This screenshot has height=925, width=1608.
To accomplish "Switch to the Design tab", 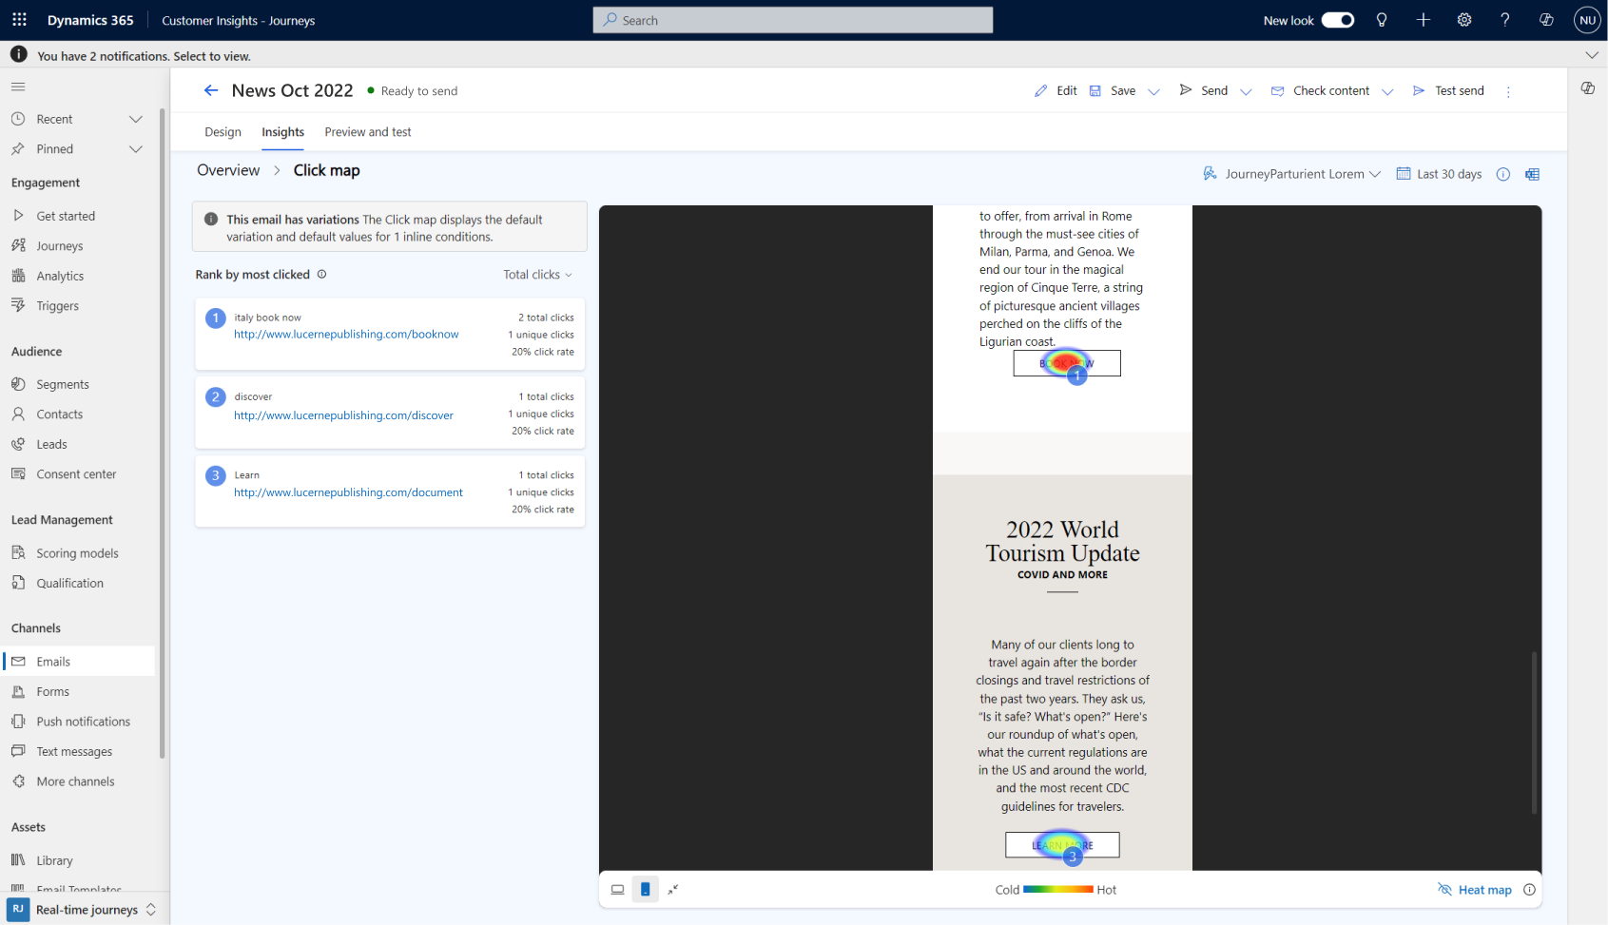I will [223, 132].
